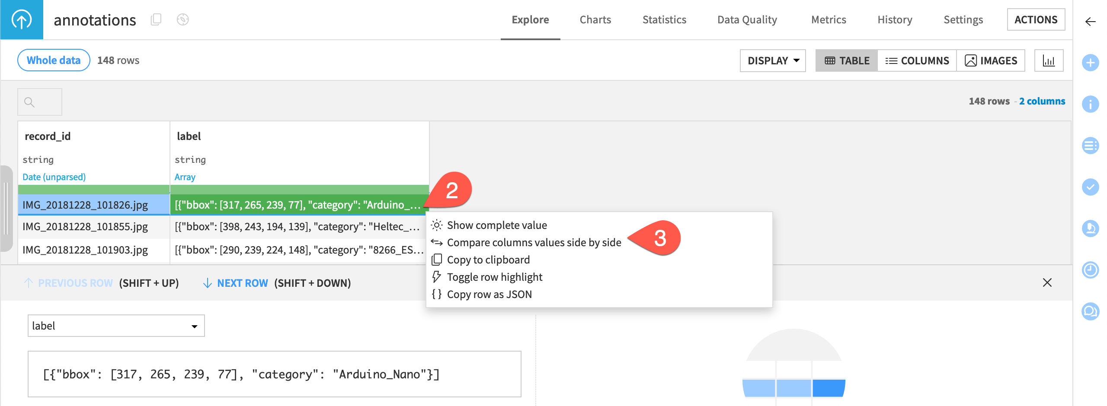
Task: Open the label column selector dropdown
Action: 115,325
